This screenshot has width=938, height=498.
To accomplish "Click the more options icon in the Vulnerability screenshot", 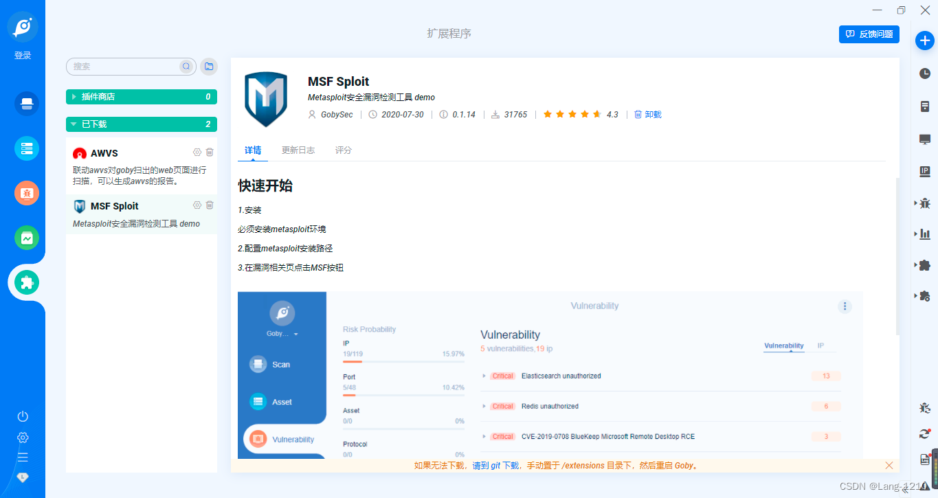I will 845,306.
